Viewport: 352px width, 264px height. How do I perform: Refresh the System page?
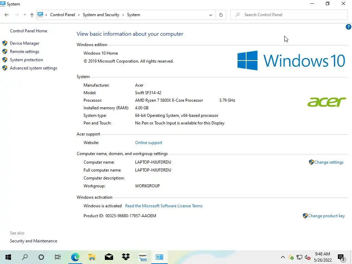(x=221, y=15)
